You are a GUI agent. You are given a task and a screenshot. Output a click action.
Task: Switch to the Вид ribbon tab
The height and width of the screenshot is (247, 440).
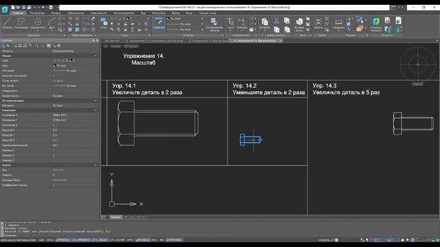pos(143,13)
